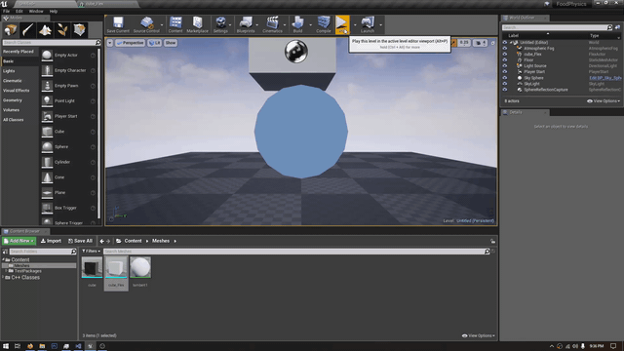Open the viewport options dropdown arrow
The width and height of the screenshot is (624, 351).
tap(110, 43)
